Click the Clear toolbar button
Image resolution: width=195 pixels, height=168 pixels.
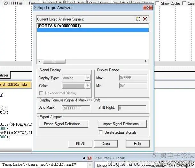[x=104, y=3]
